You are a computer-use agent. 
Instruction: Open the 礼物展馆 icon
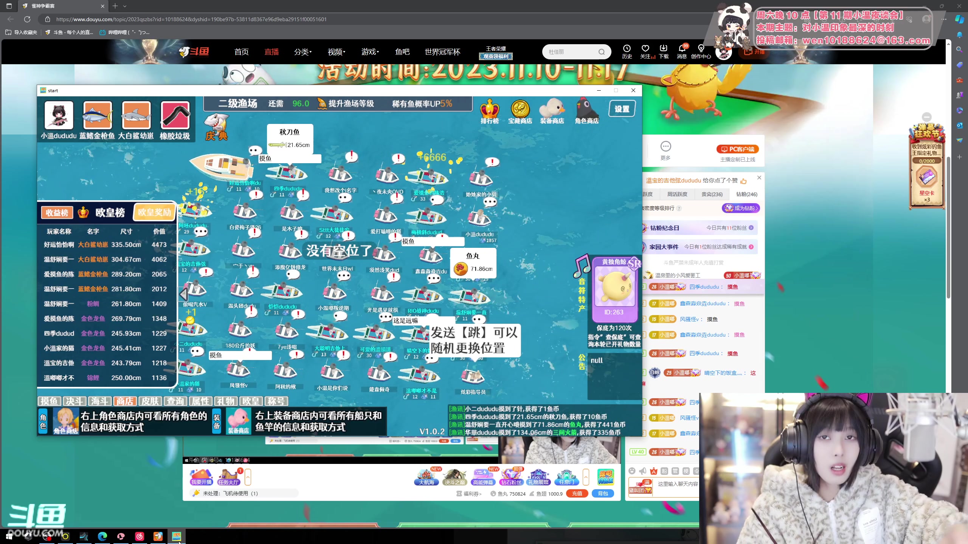pyautogui.click(x=538, y=477)
